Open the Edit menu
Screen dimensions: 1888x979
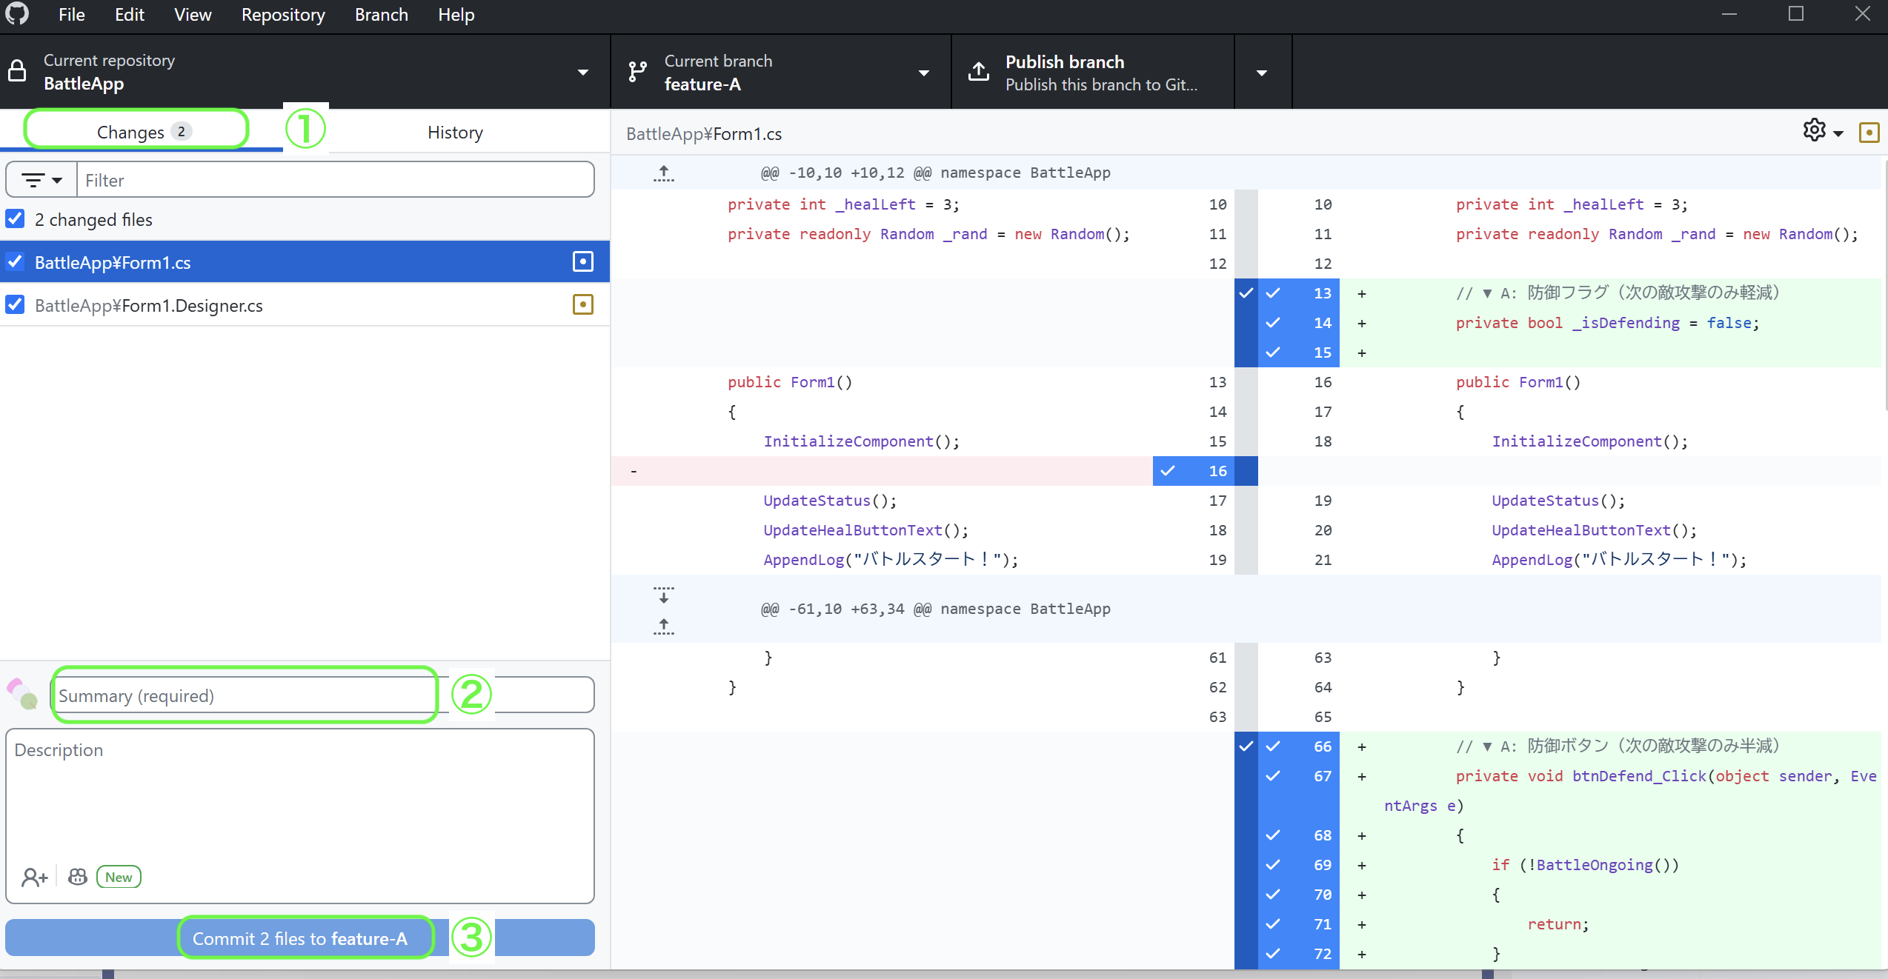pos(130,15)
